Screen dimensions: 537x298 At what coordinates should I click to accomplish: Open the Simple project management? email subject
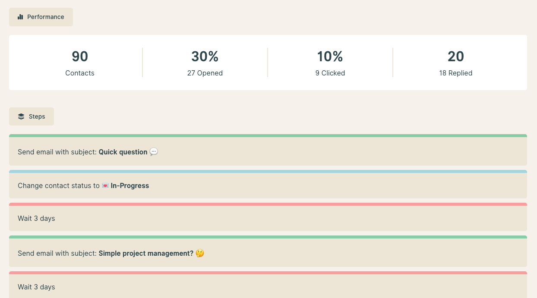pos(146,253)
